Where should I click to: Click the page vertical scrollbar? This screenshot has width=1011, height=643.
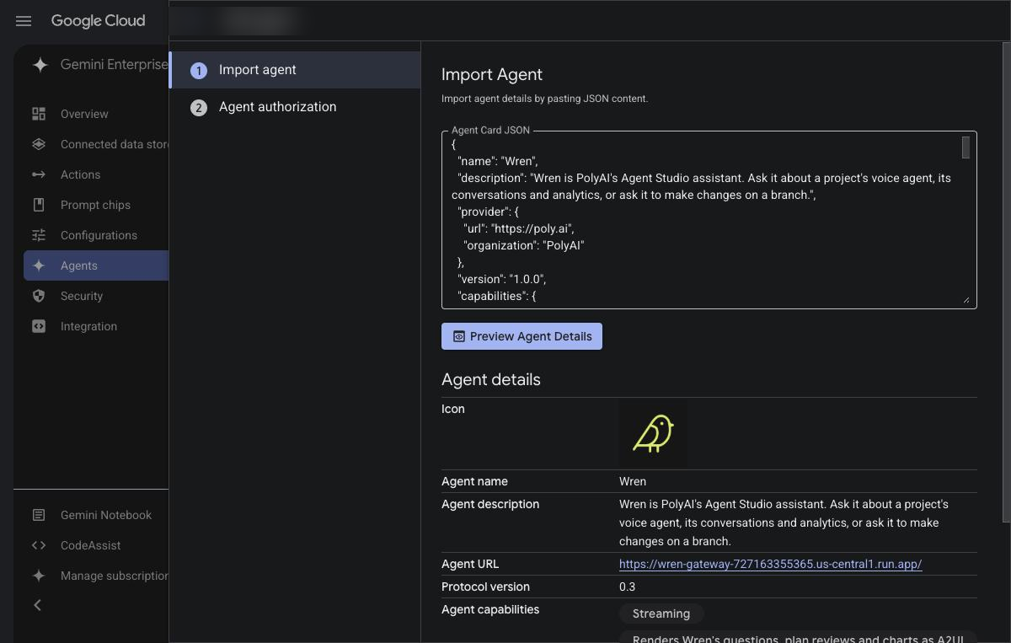[1007, 282]
